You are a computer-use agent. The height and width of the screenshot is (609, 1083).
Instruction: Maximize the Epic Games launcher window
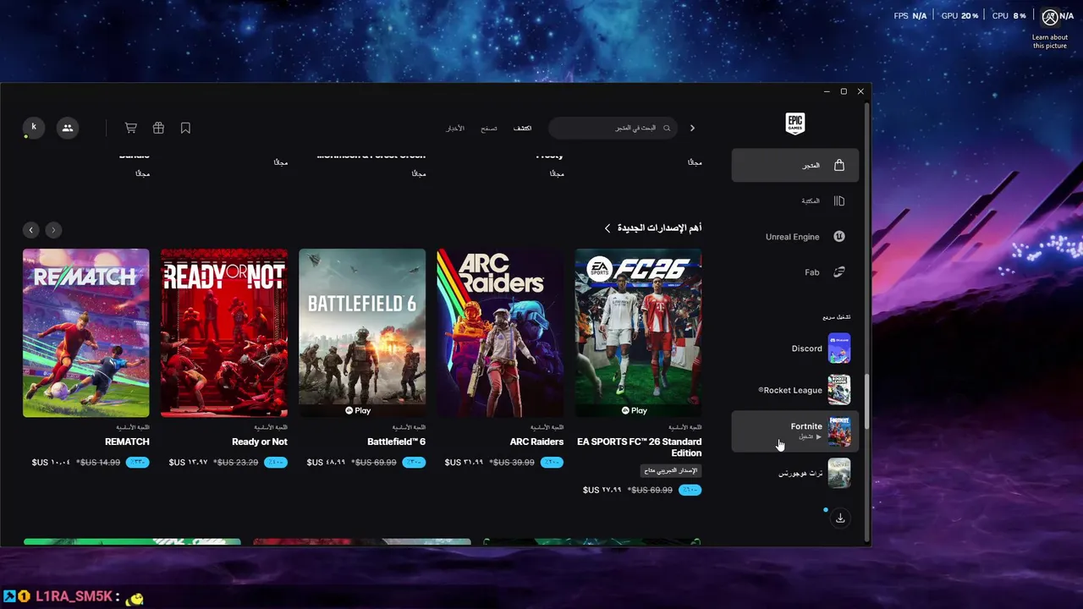[844, 91]
